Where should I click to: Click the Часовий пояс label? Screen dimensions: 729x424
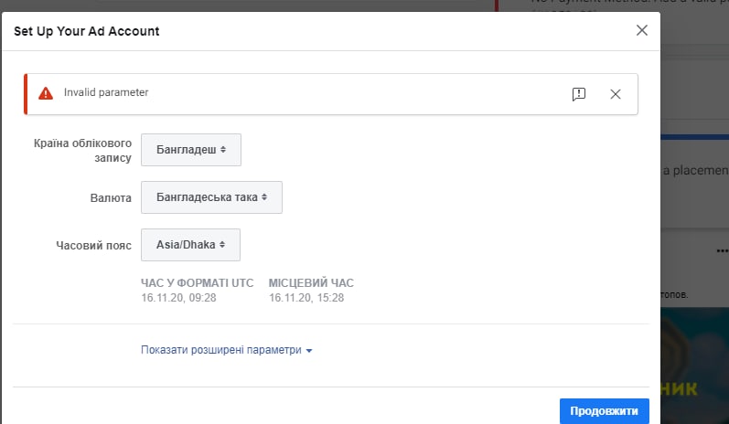[x=93, y=245]
